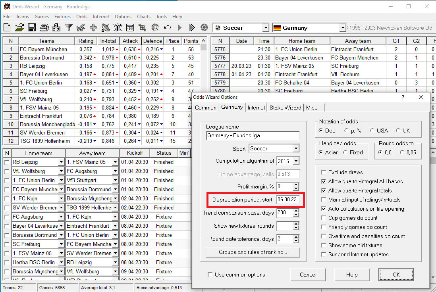Enable Suspend Internet updates
The width and height of the screenshot is (436, 292).
(324, 254)
